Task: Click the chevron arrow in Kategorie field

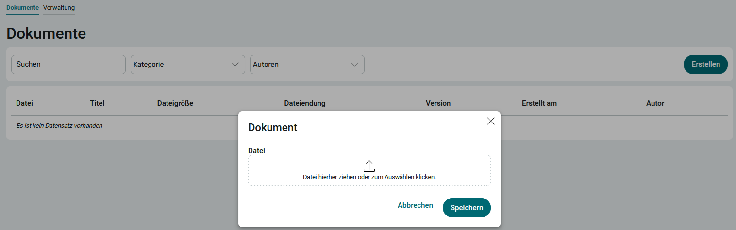Action: coord(235,64)
